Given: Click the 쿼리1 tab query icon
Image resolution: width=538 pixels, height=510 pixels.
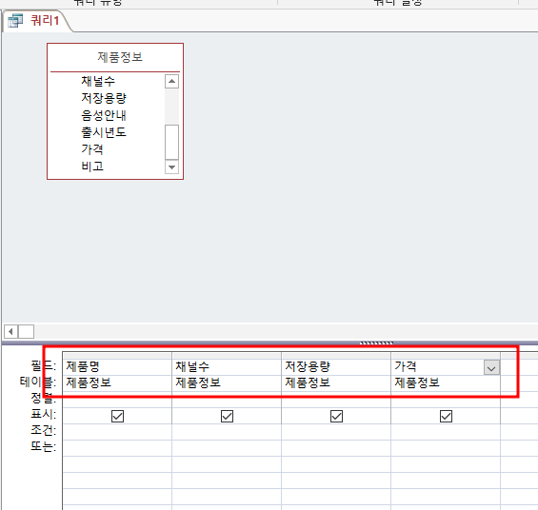Looking at the screenshot, I should point(15,21).
